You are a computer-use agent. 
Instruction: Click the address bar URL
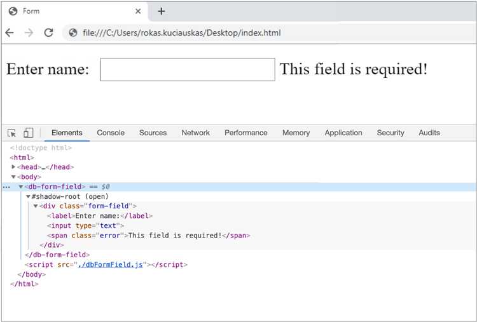[x=182, y=33]
